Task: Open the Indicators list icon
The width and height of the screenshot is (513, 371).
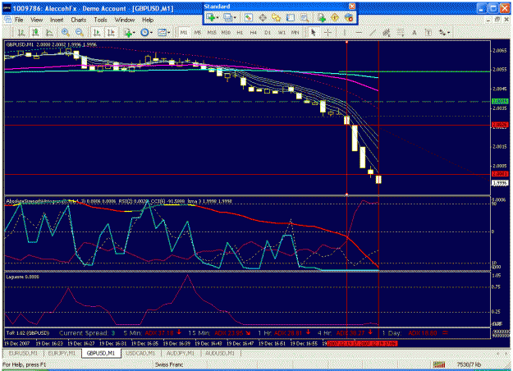Action: click(127, 32)
